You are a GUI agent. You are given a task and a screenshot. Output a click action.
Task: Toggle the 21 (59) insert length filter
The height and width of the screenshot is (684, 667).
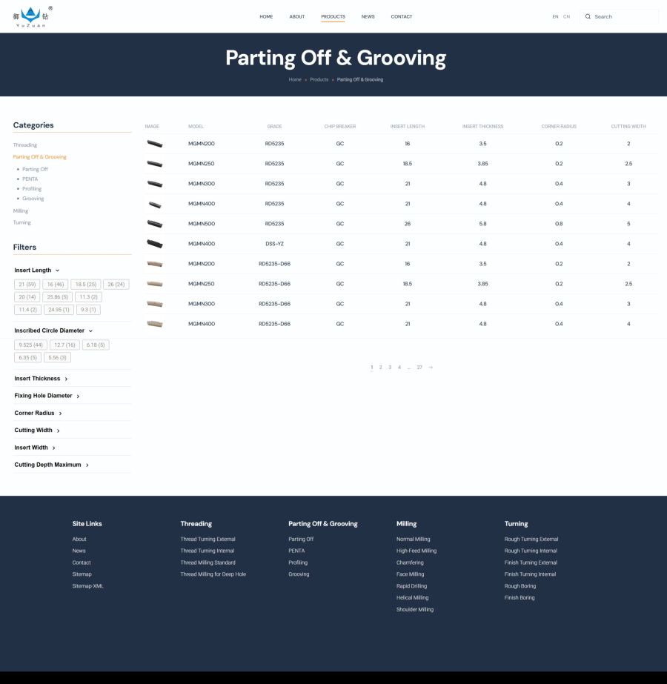[x=27, y=285]
